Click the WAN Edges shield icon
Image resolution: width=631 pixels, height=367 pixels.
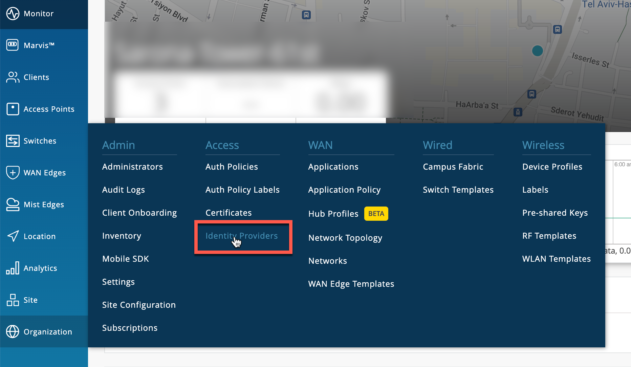pos(13,173)
